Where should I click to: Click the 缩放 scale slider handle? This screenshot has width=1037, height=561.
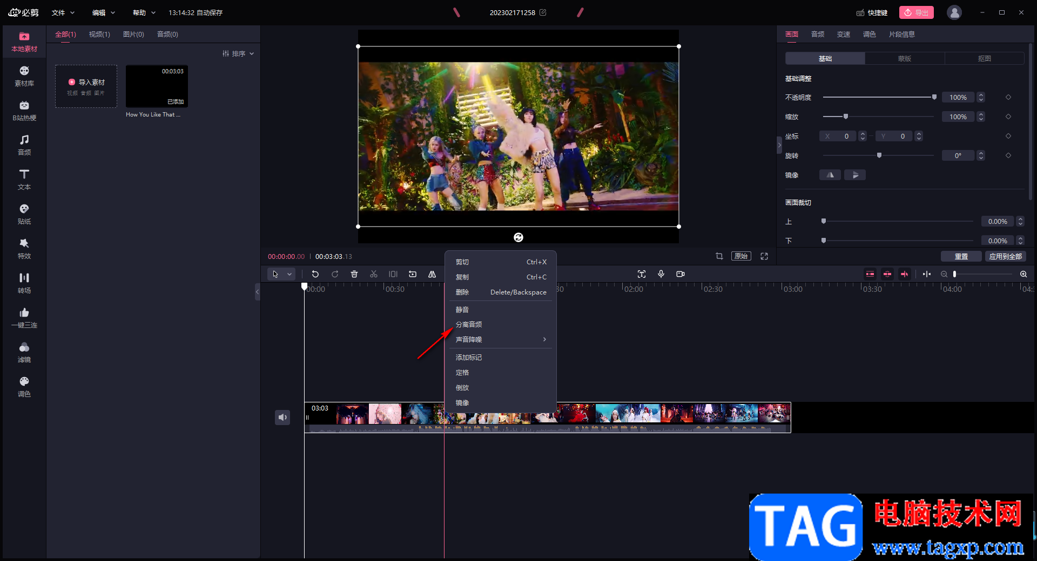[x=846, y=117]
